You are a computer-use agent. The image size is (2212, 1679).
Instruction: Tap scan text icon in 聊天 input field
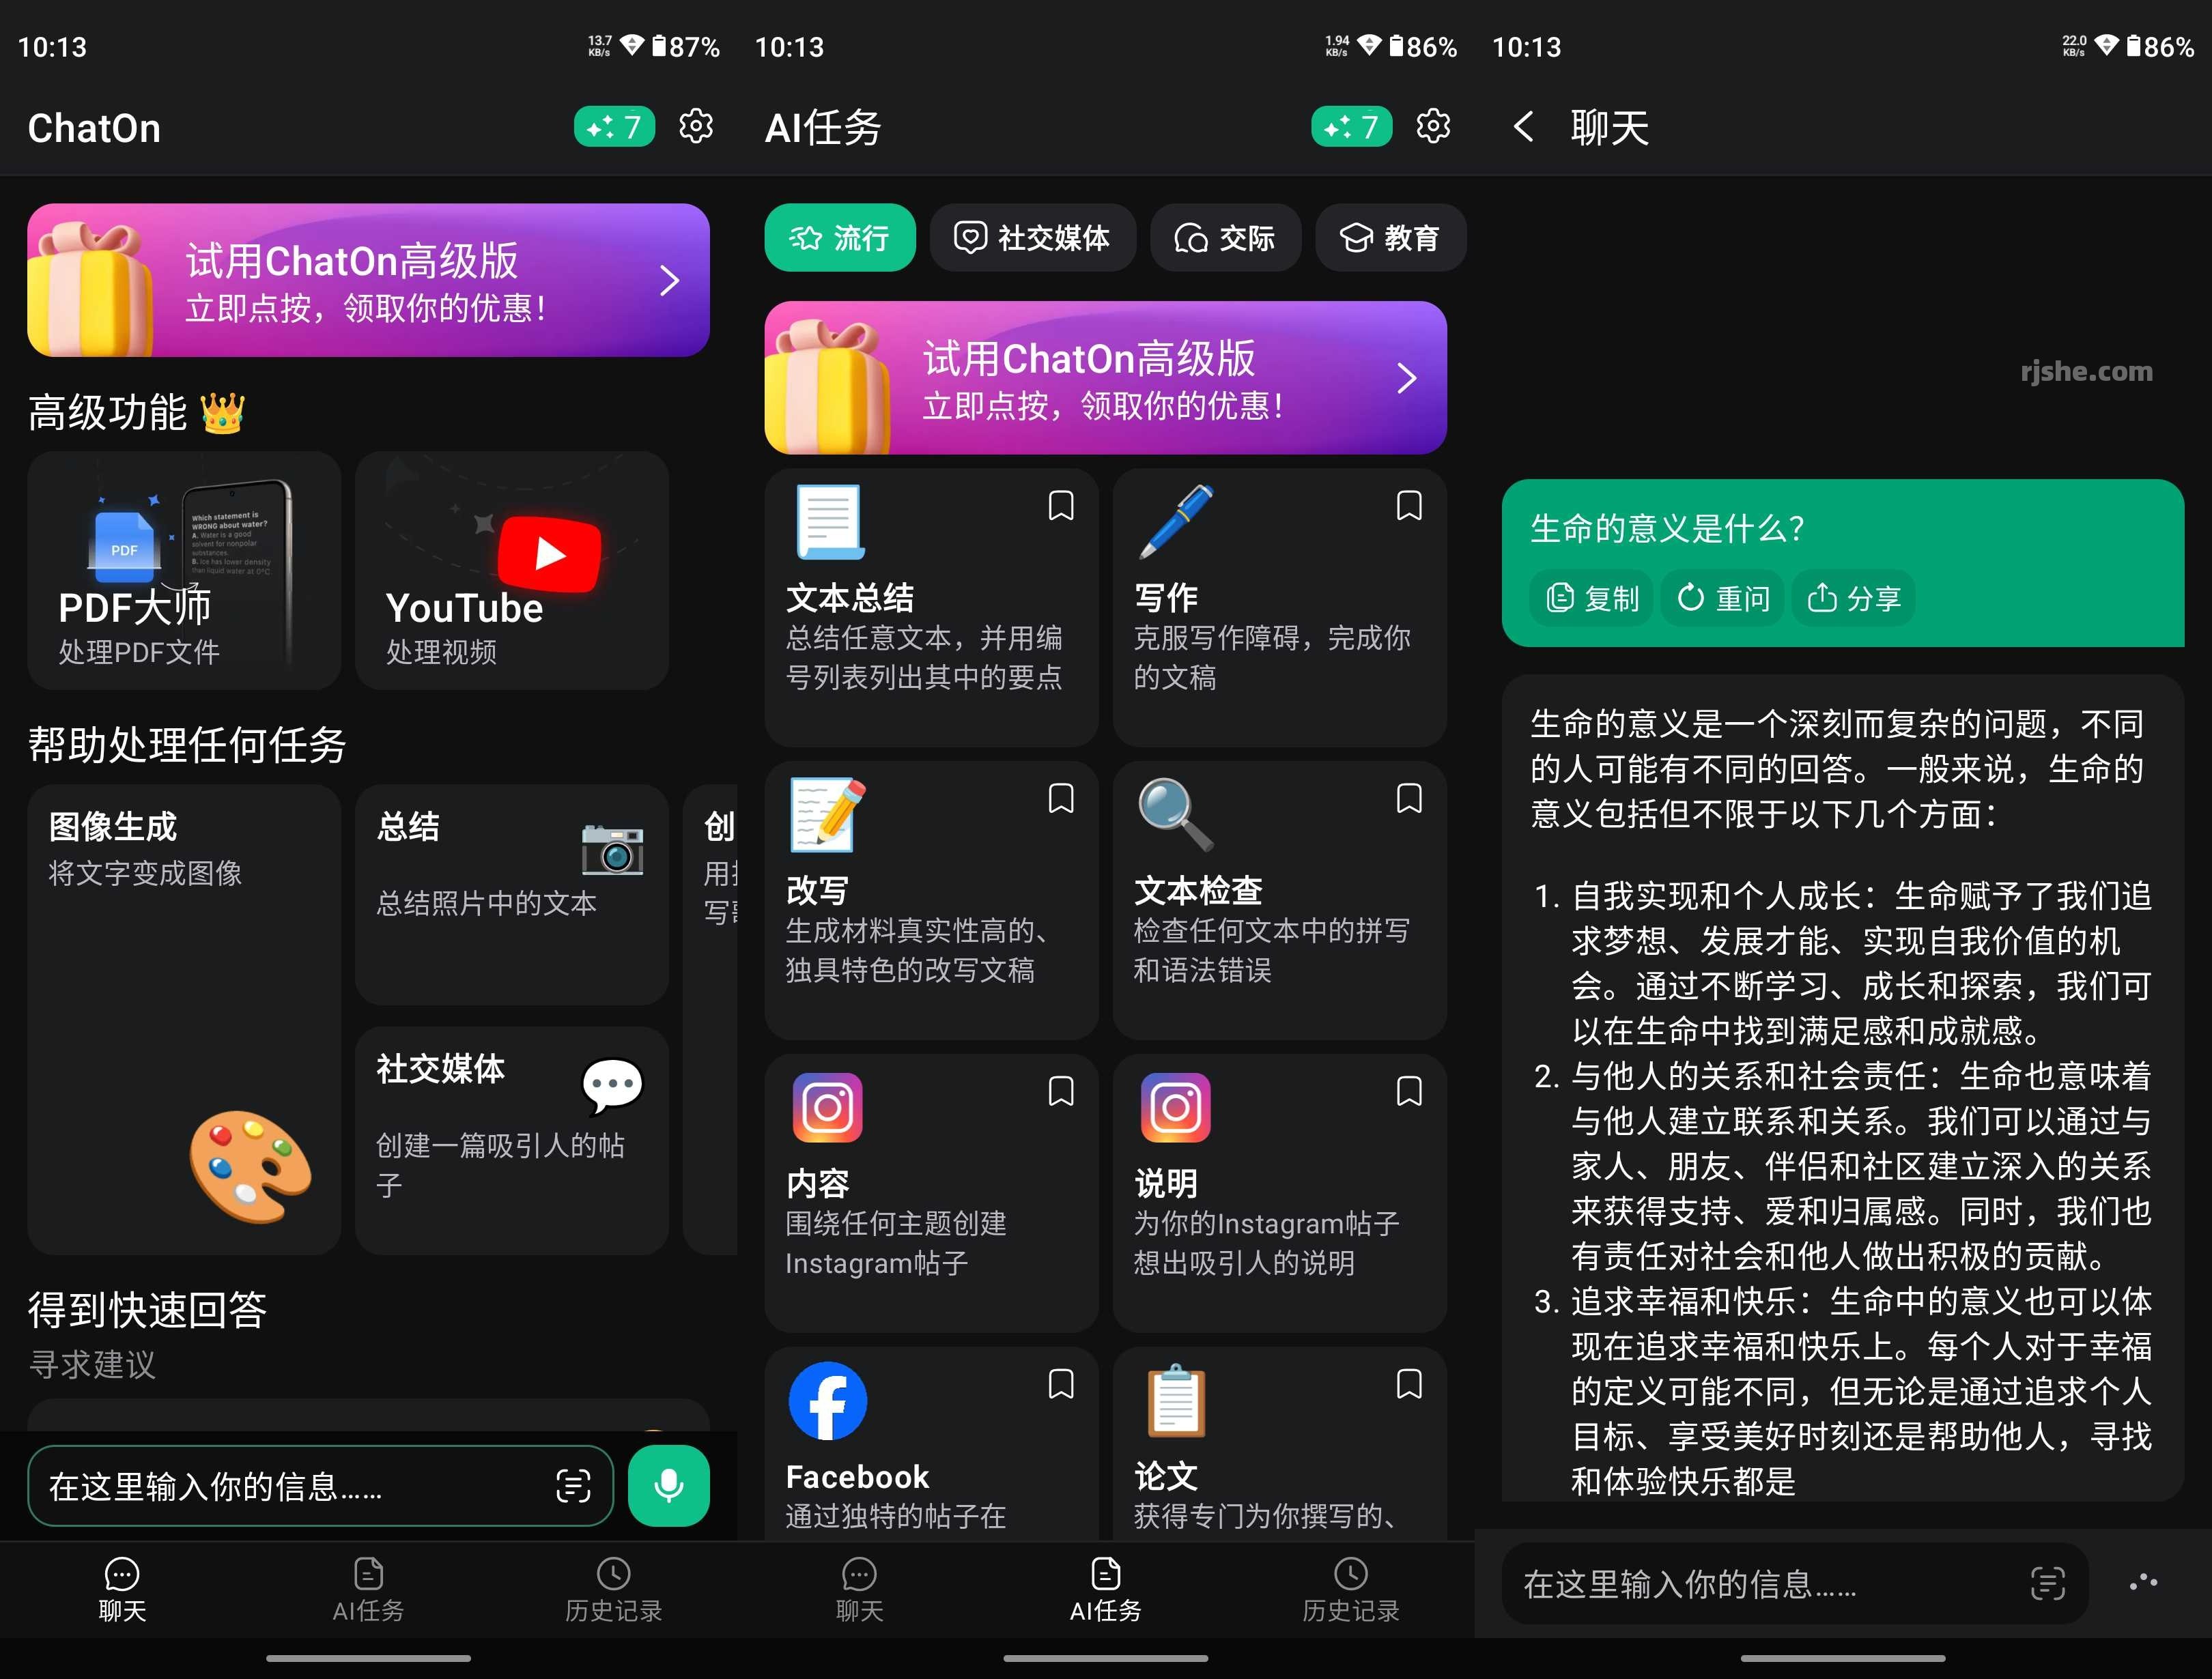pyautogui.click(x=2047, y=1584)
